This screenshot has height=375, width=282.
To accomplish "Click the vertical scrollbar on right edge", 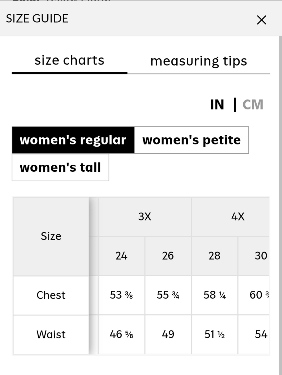I will click(280, 204).
